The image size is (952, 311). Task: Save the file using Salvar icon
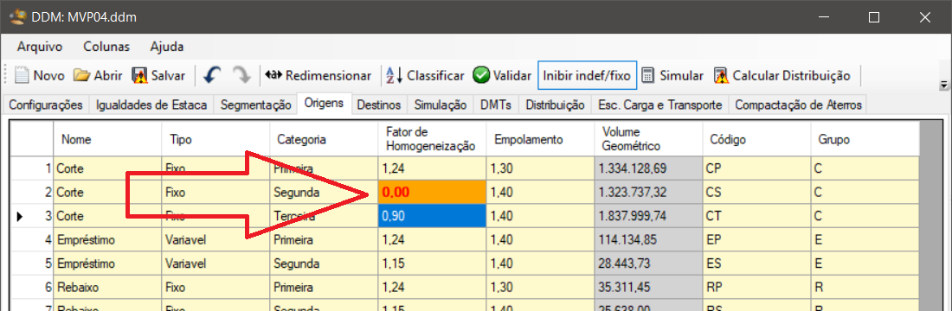click(x=139, y=76)
